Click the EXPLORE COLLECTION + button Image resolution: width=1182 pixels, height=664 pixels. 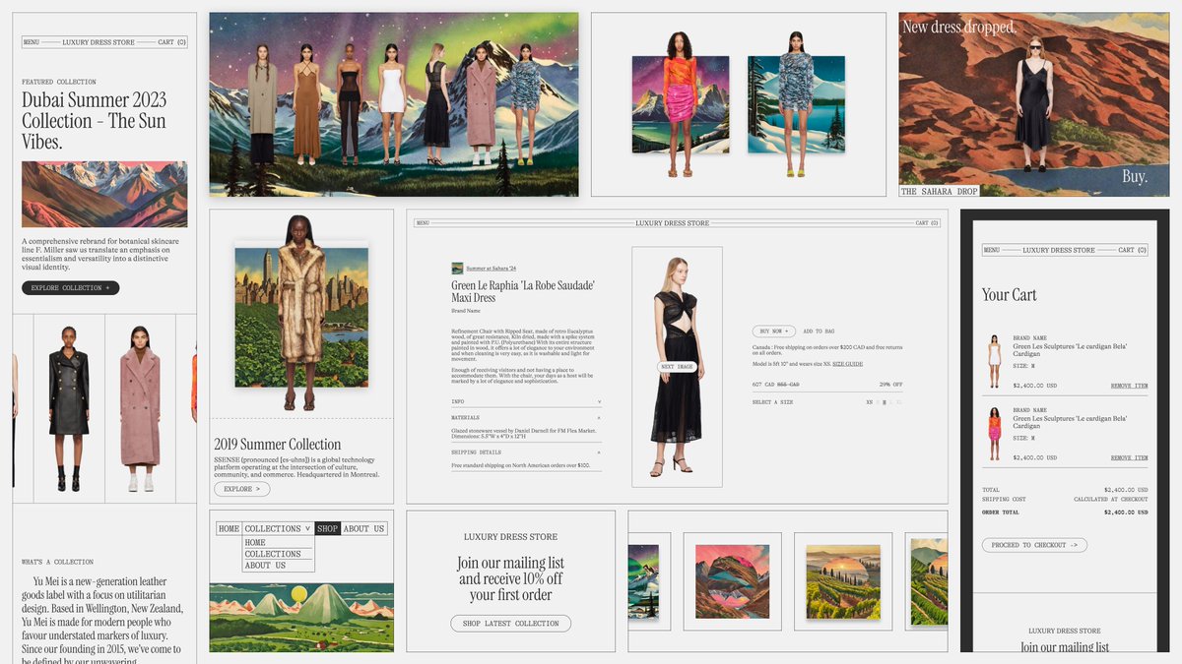(71, 288)
